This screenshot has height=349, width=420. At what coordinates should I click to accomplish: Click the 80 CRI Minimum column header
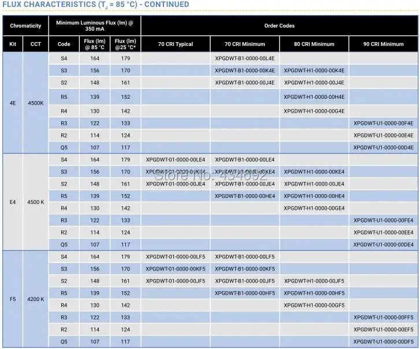click(x=314, y=44)
